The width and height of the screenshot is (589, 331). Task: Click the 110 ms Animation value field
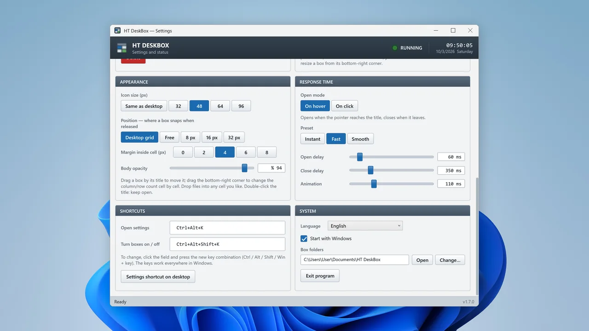click(x=451, y=184)
